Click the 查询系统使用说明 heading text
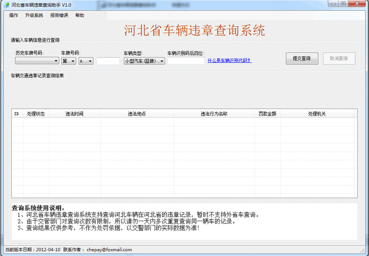 38,208
